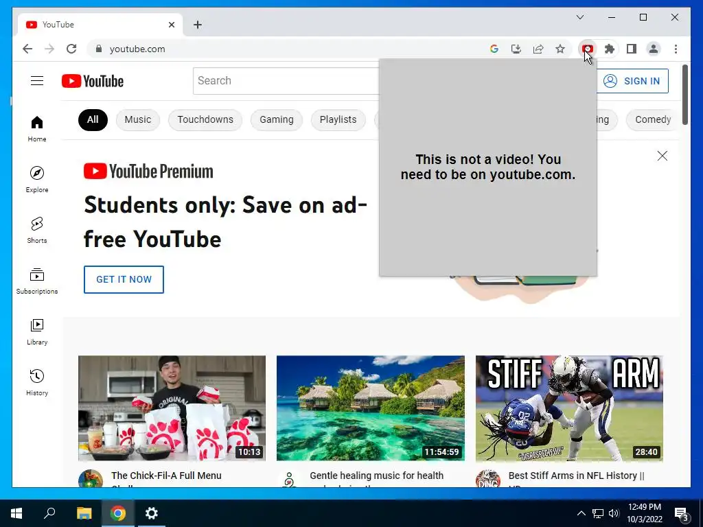This screenshot has height=527, width=703.
Task: View site information lock icon
Action: tap(99, 49)
